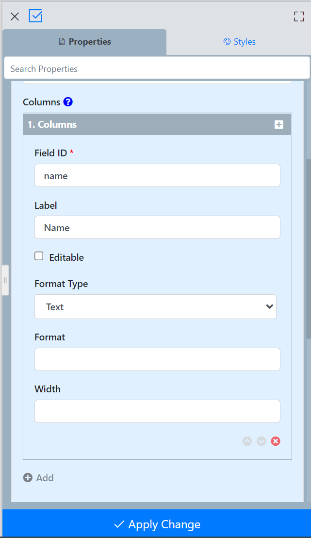Focus the Field ID input
311x538 pixels.
click(x=157, y=176)
